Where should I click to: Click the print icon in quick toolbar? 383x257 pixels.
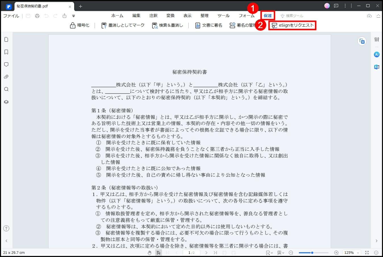point(37,16)
